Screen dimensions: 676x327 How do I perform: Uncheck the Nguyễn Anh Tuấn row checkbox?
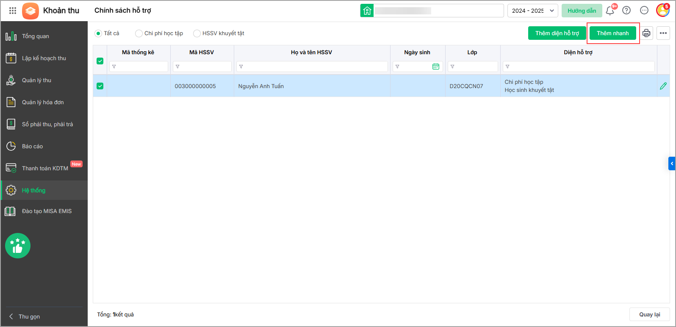[x=100, y=86]
